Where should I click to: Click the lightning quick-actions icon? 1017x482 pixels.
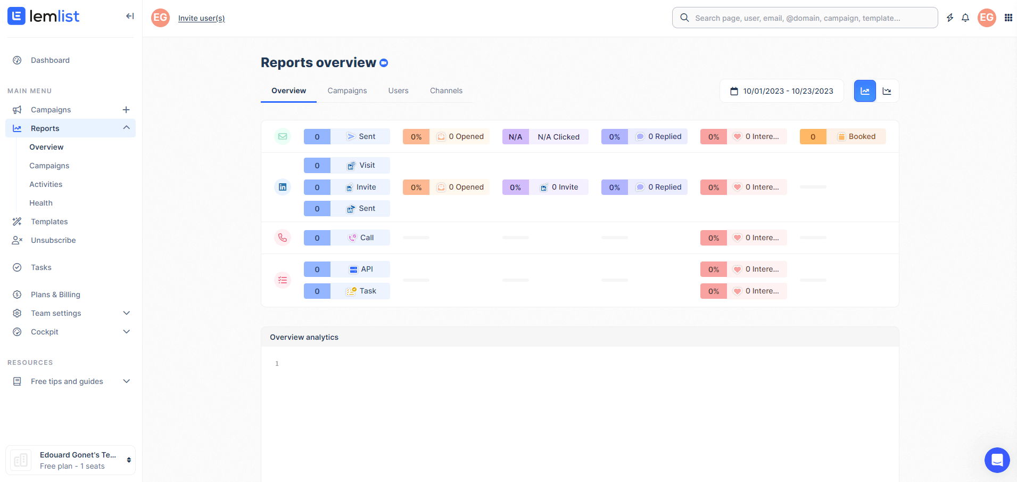point(950,18)
